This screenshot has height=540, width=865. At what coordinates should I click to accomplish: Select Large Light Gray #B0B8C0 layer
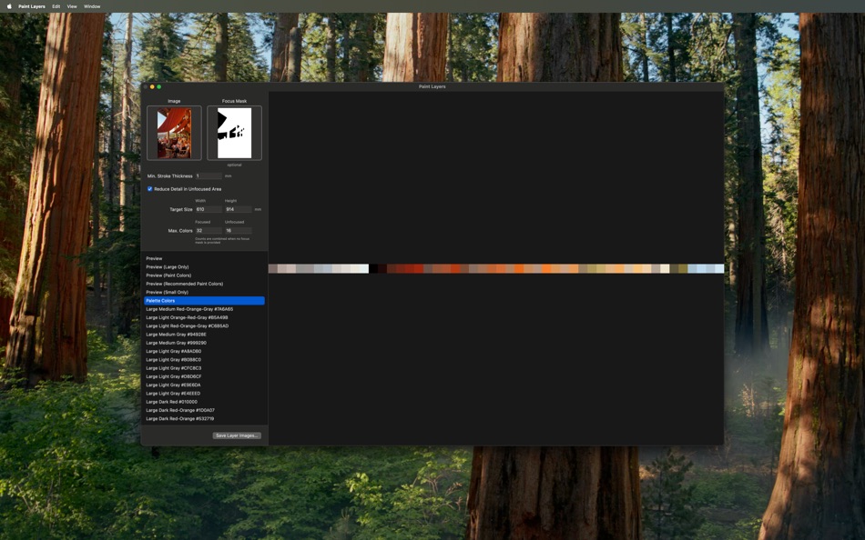coord(204,360)
